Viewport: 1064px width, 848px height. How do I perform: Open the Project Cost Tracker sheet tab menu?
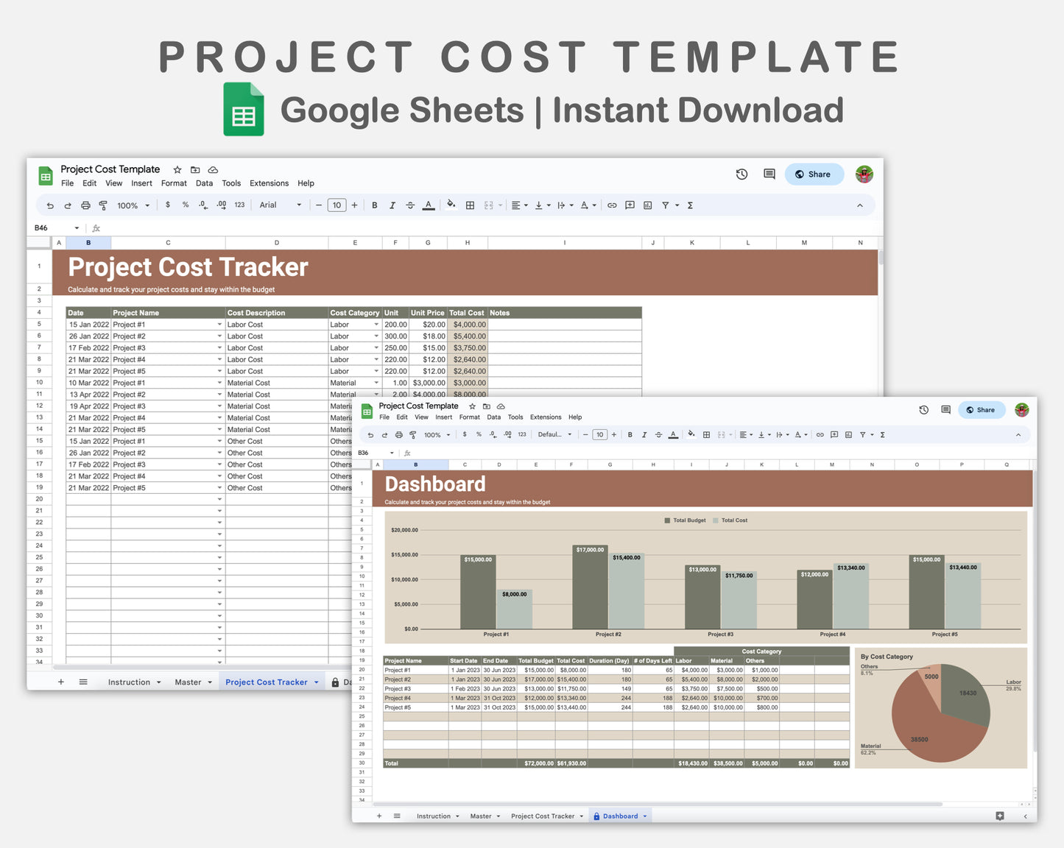pyautogui.click(x=316, y=682)
